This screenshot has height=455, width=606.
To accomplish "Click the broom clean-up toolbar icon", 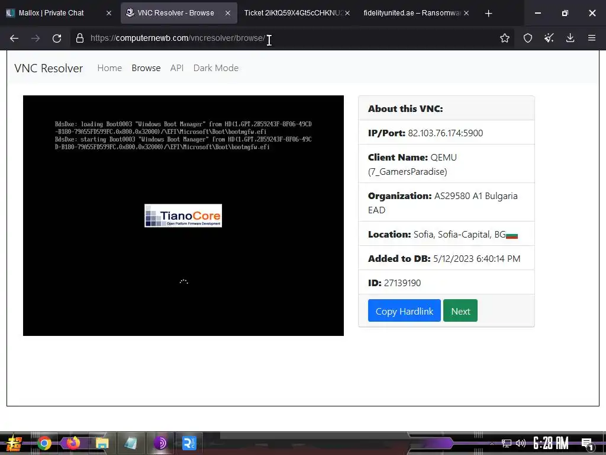I will point(549,38).
